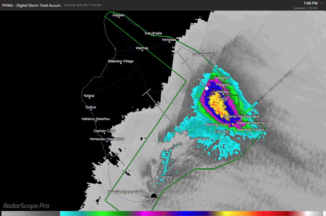Select the Hawaiian Ocean View marker

click(x=124, y=195)
